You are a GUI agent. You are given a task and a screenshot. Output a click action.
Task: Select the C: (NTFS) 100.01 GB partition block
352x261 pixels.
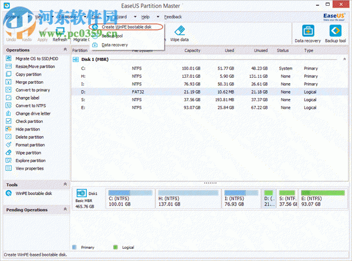[x=130, y=198]
